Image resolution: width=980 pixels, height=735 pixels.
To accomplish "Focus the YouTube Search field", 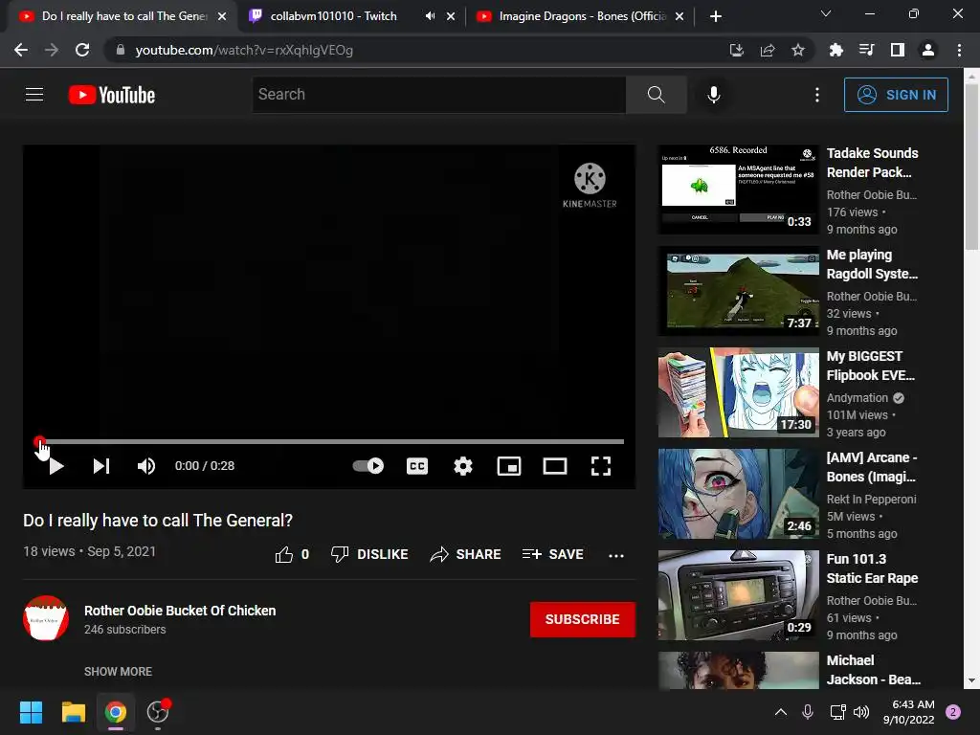I will [x=438, y=95].
